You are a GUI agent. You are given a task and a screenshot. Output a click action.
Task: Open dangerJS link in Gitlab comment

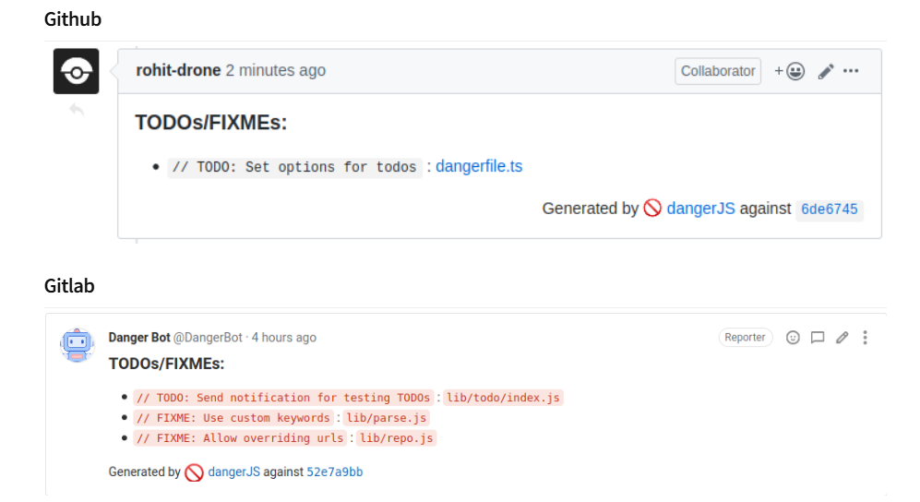point(233,472)
